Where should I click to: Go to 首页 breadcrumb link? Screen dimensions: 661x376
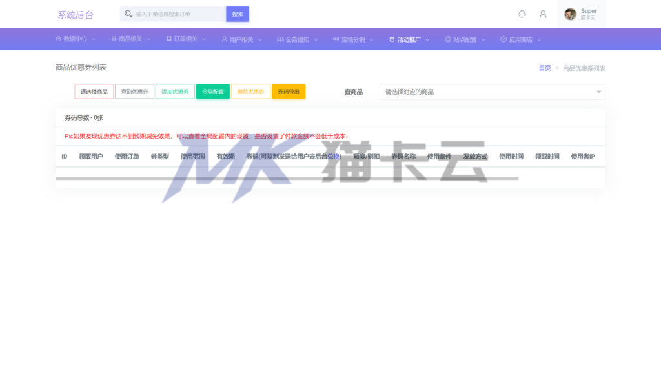point(545,68)
